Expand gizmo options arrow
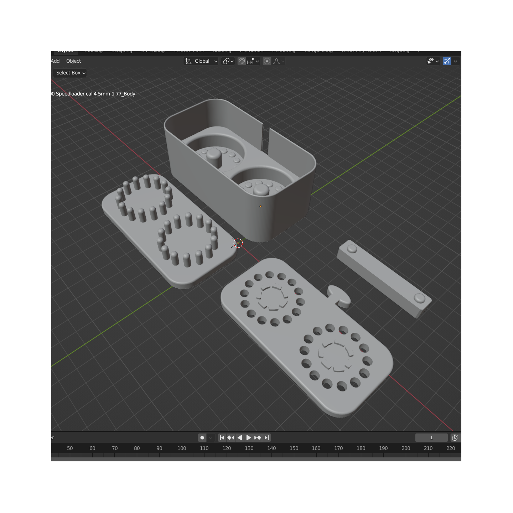Screen dimensions: 513x513 click(x=455, y=61)
